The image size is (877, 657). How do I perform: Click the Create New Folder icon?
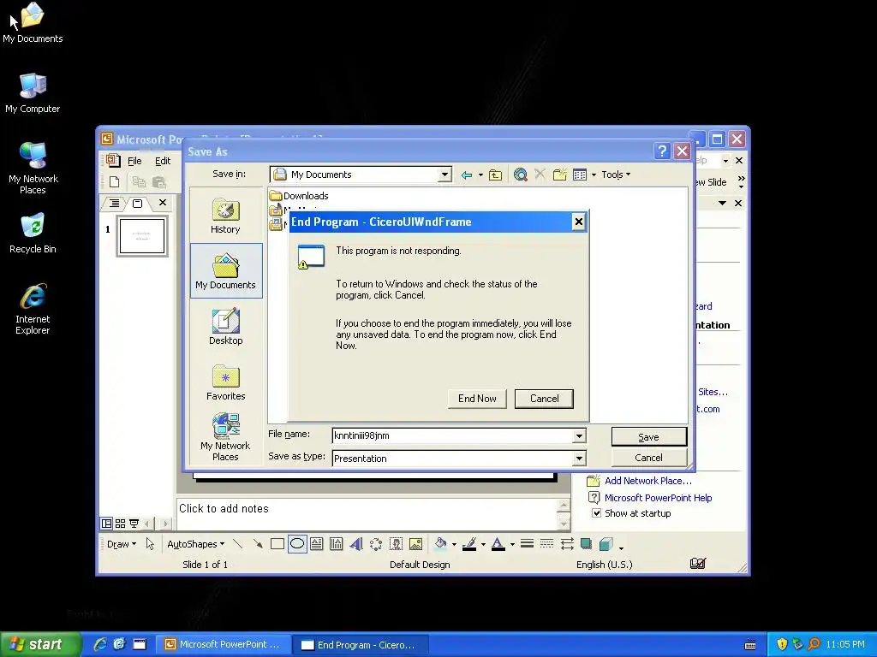click(560, 175)
